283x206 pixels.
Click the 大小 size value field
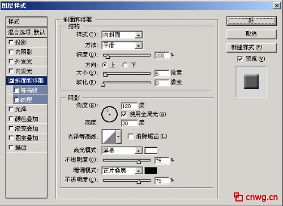click(x=162, y=74)
